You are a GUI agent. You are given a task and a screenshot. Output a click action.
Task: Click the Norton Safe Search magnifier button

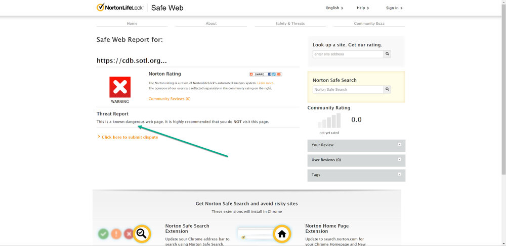pos(388,89)
